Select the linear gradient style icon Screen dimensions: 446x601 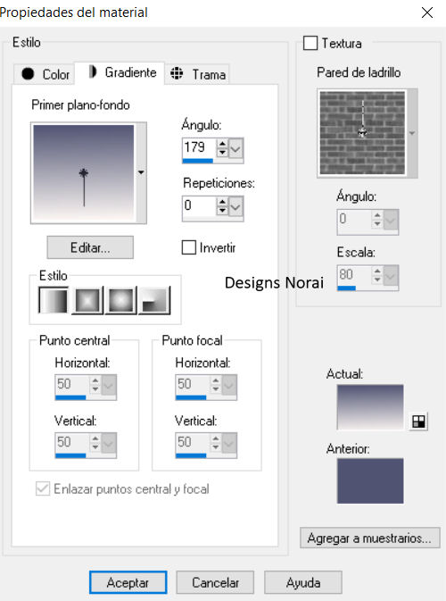click(x=54, y=300)
